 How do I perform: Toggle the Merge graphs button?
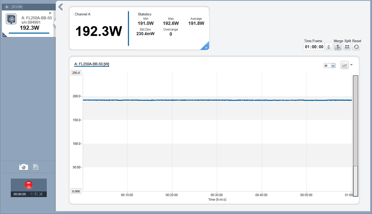click(x=338, y=47)
